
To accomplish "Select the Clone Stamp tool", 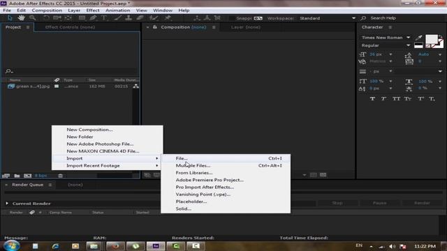I will point(129,18).
